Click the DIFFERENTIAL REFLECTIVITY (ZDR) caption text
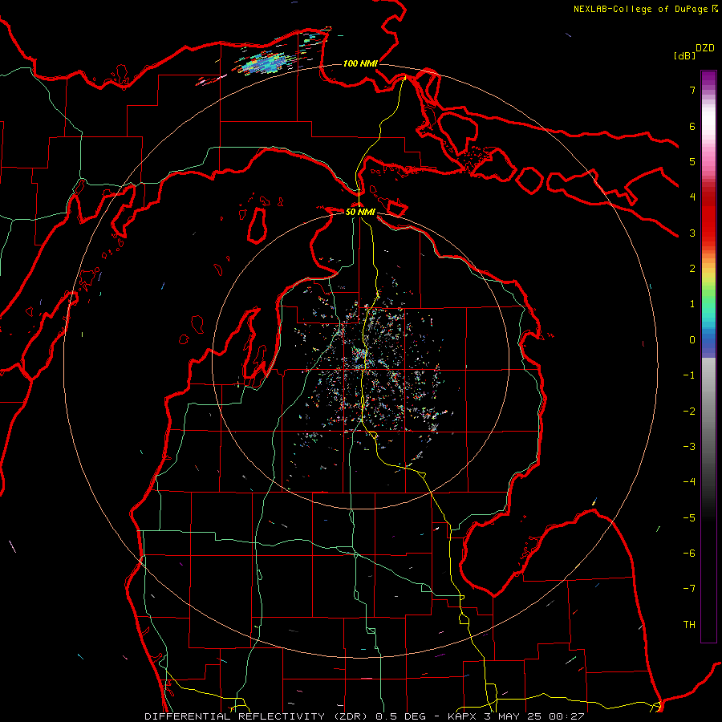 (258, 716)
